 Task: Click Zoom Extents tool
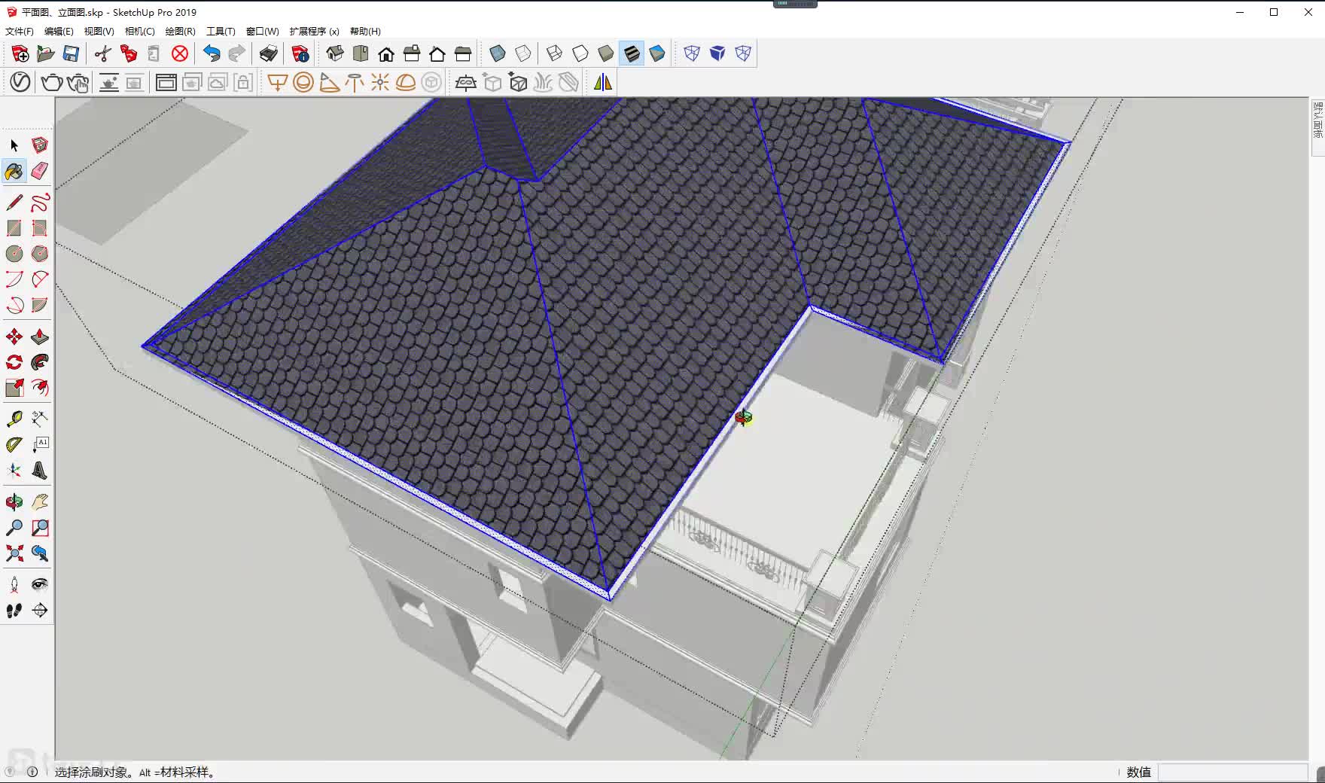pyautogui.click(x=14, y=553)
